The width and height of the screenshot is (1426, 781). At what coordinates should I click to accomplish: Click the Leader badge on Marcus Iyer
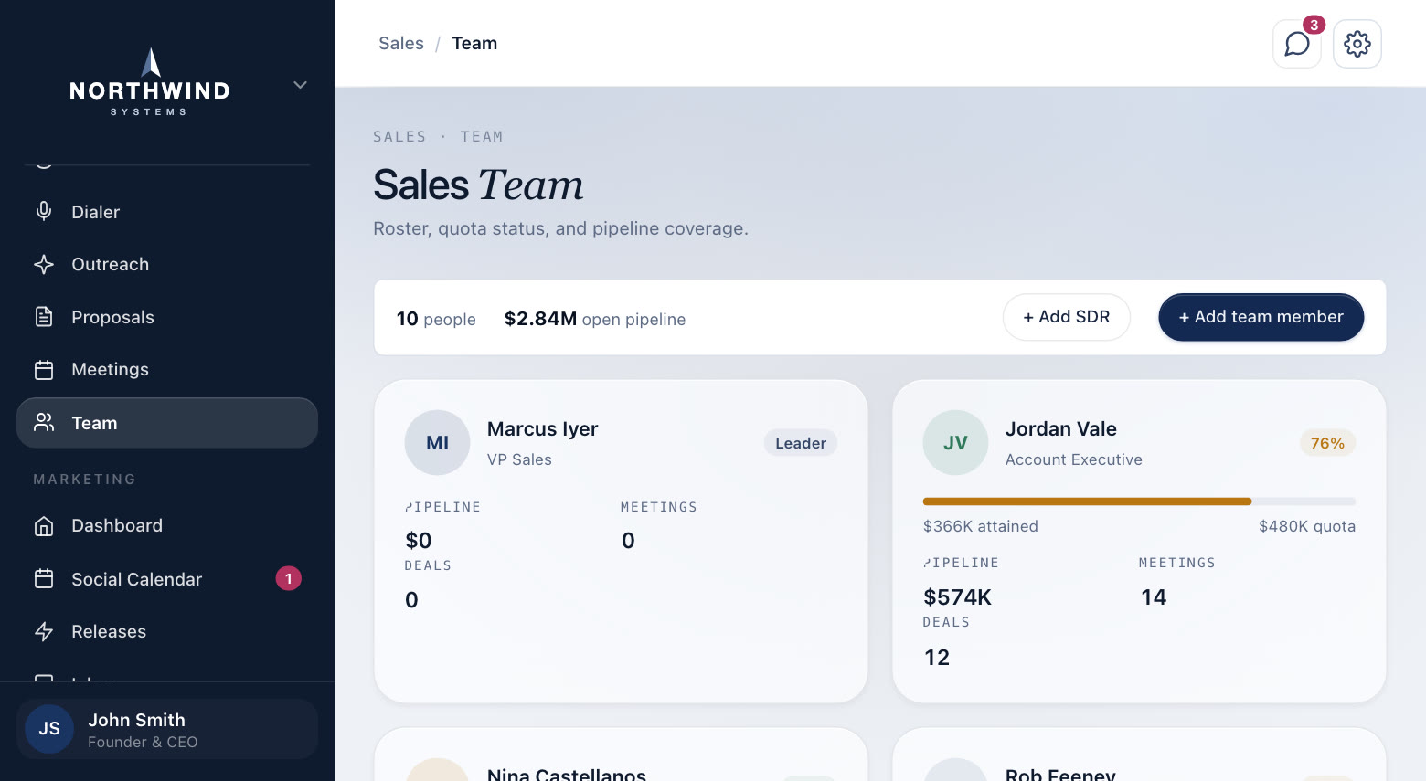(x=801, y=443)
